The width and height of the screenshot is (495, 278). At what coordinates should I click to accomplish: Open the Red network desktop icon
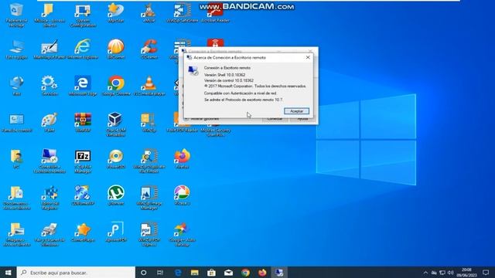[x=16, y=86]
